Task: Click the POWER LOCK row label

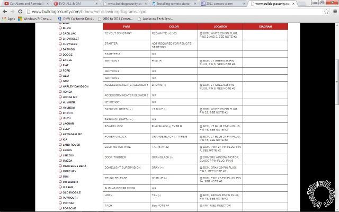Action: pyautogui.click(x=114, y=126)
